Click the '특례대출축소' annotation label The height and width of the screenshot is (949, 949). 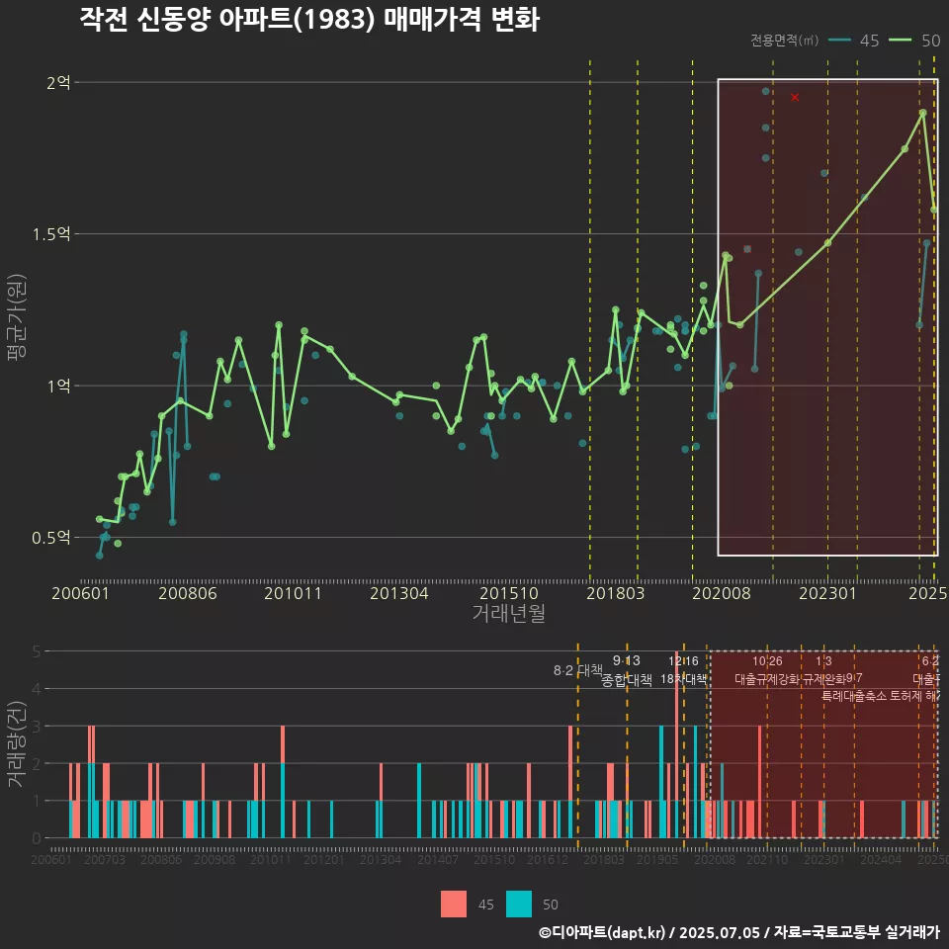coord(854,696)
